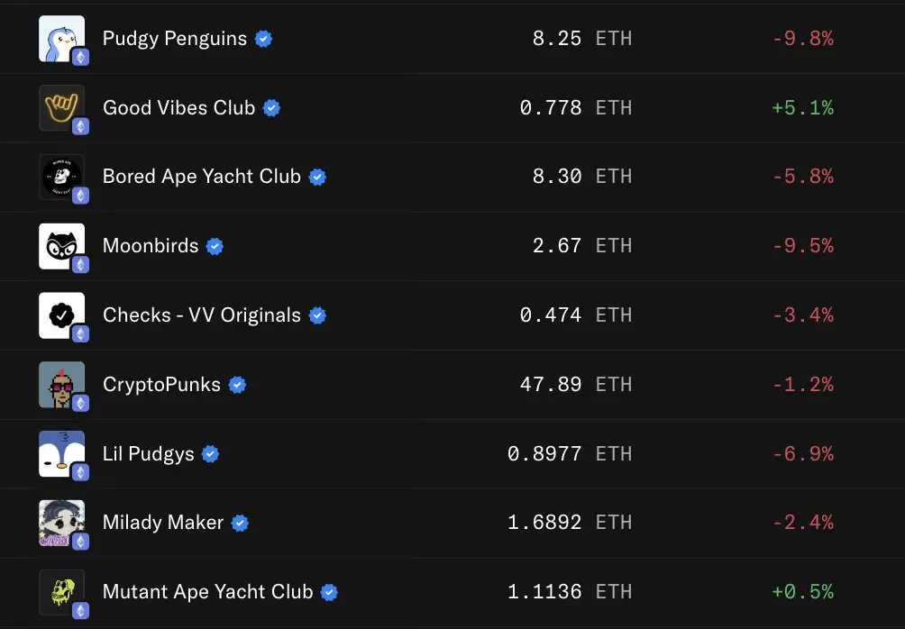Click verified badge next to Pudgy Penguins
This screenshot has width=905, height=629.
coord(263,39)
